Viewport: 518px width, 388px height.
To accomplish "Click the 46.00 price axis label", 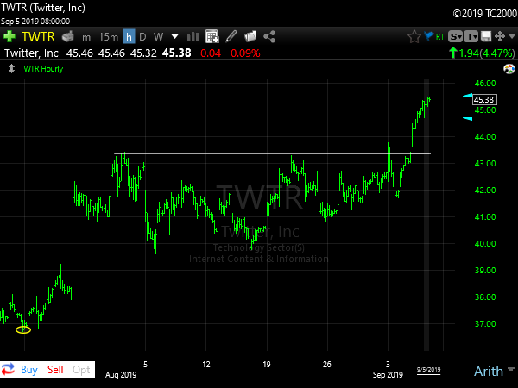I will pos(485,83).
